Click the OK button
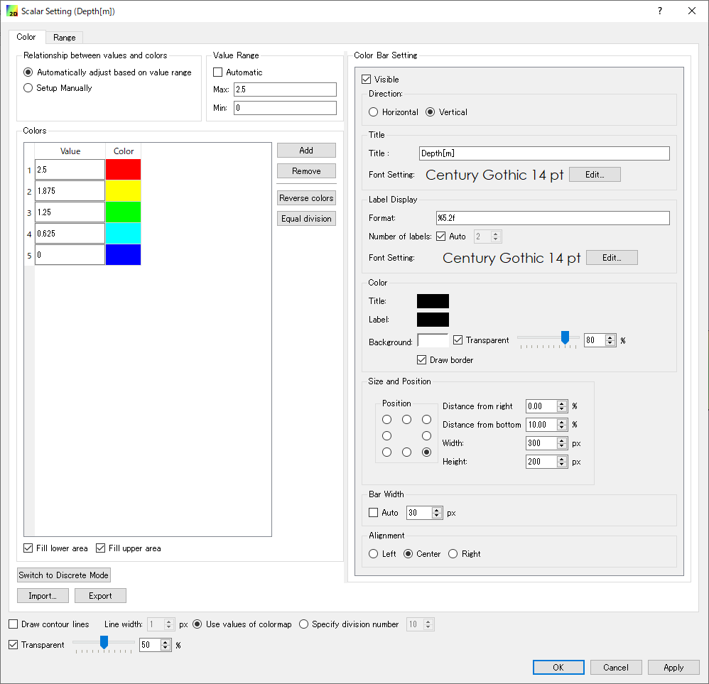The width and height of the screenshot is (709, 684). pyautogui.click(x=558, y=667)
